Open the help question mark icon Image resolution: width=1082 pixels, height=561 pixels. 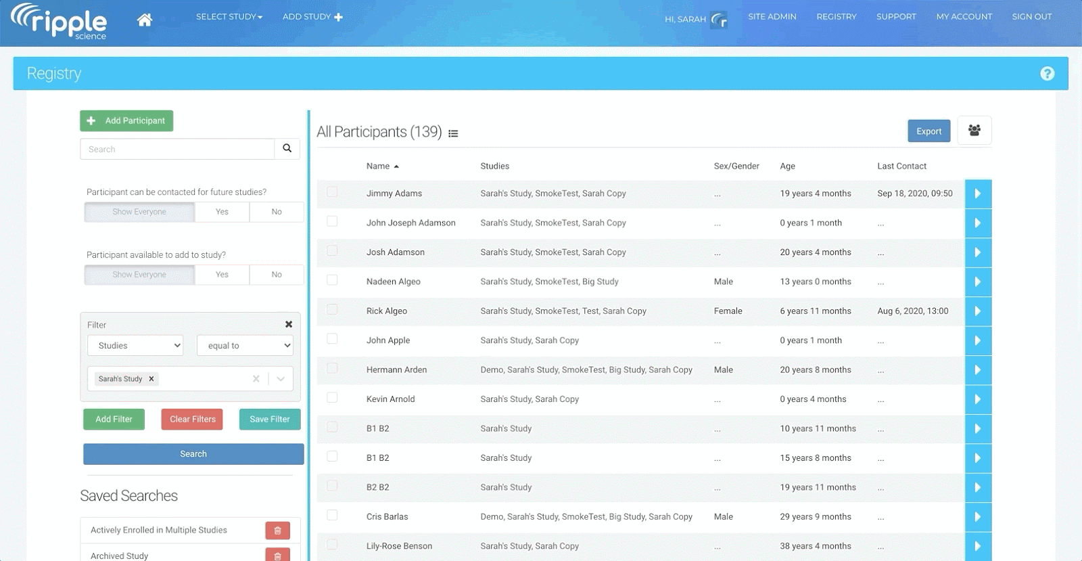tap(1047, 74)
